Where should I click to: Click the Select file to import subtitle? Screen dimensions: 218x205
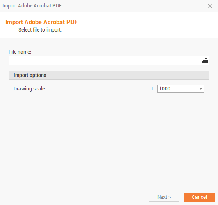(40, 30)
